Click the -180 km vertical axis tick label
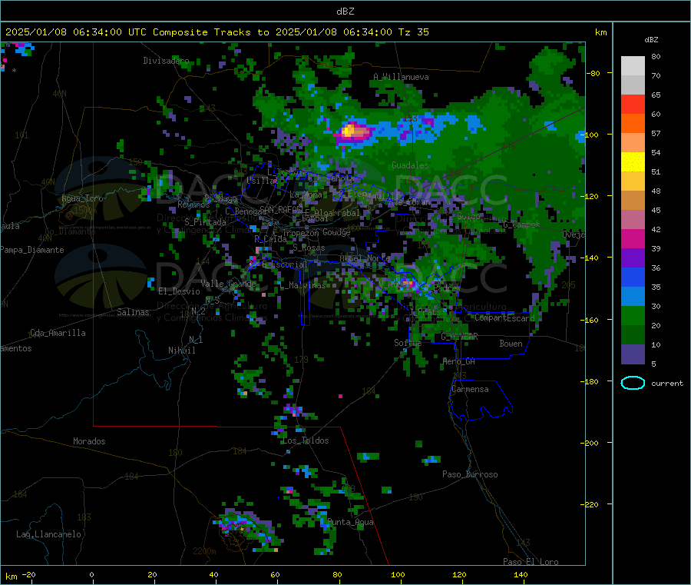The height and width of the screenshot is (585, 691). point(590,381)
